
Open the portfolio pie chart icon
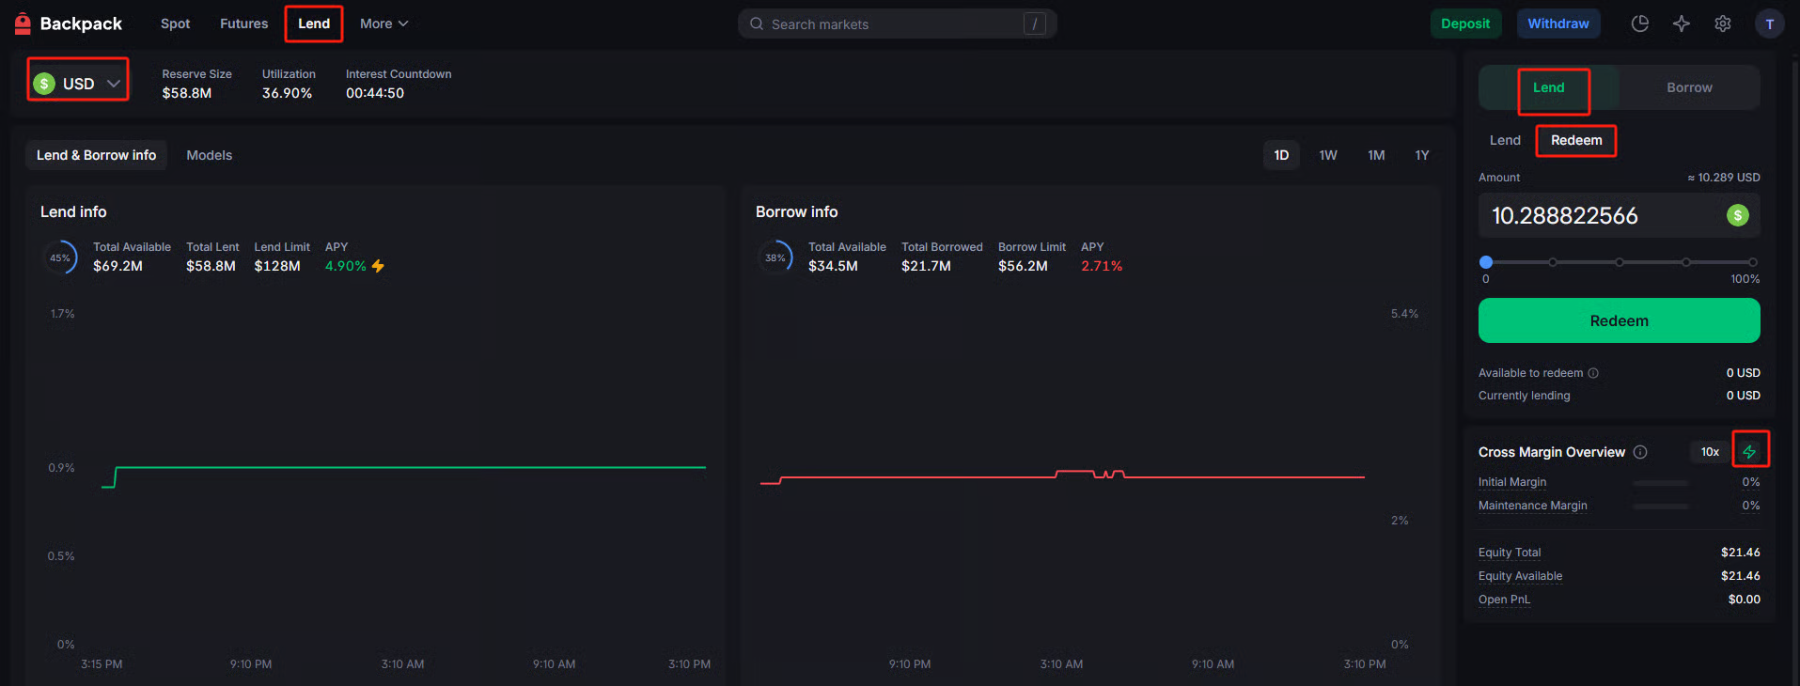[1639, 23]
